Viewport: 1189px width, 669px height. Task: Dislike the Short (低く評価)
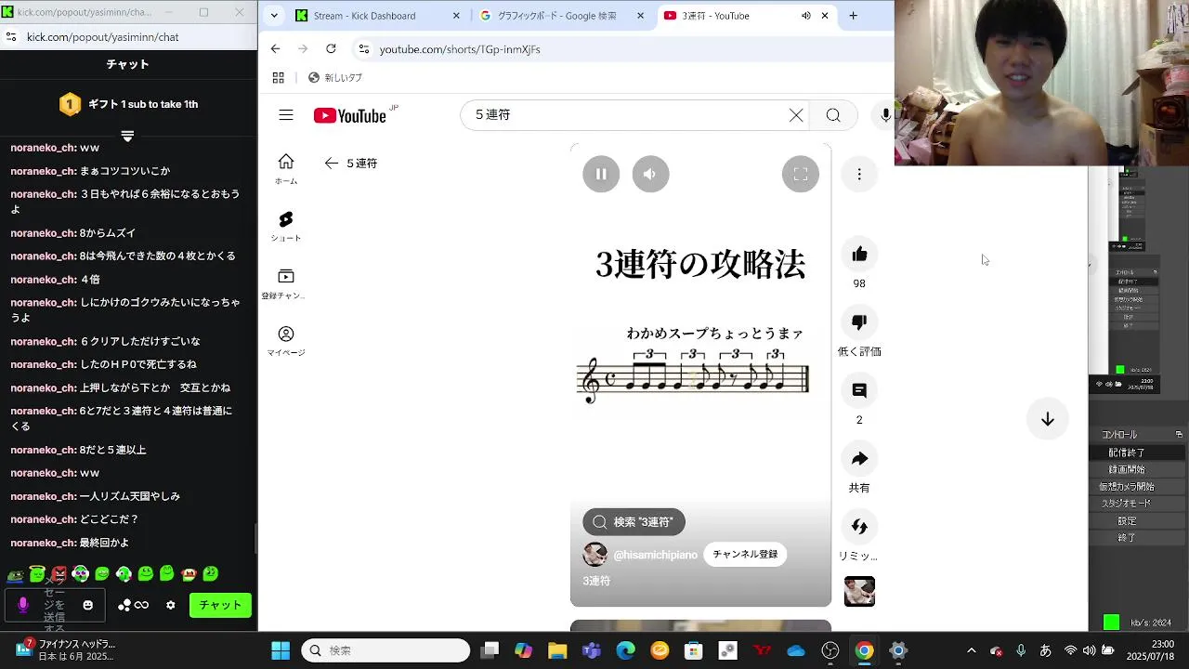(859, 322)
